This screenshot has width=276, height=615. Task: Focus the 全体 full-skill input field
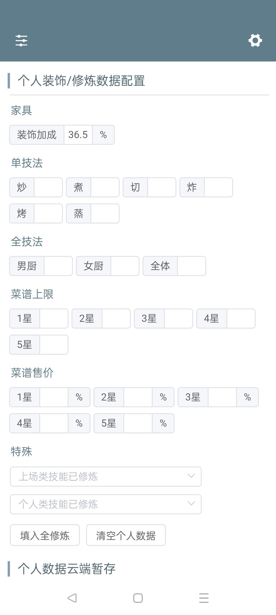pos(191,266)
